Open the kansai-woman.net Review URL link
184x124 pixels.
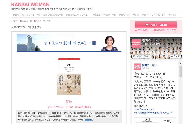[153, 111]
